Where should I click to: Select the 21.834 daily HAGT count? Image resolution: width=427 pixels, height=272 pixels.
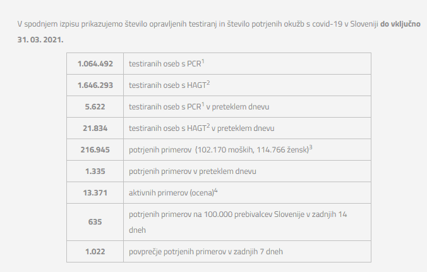pyautogui.click(x=95, y=128)
